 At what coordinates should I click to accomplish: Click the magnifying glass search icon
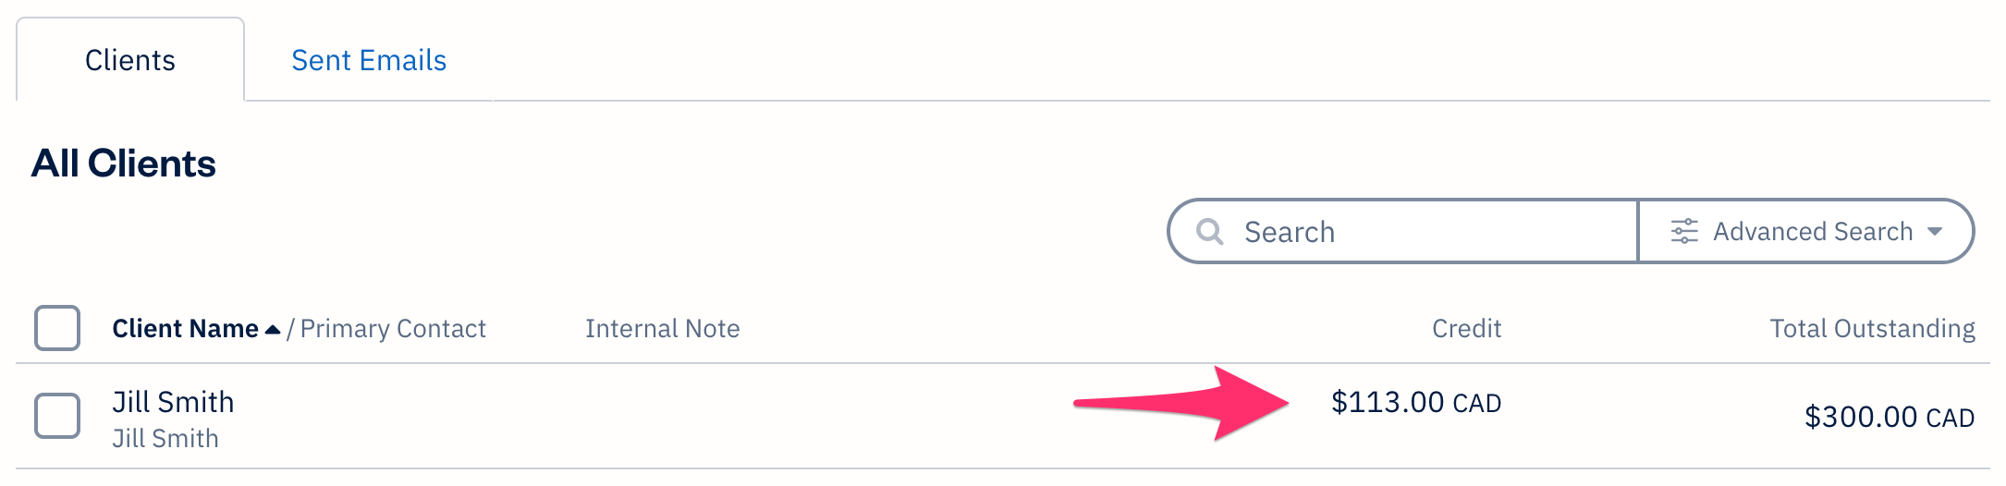(1209, 231)
